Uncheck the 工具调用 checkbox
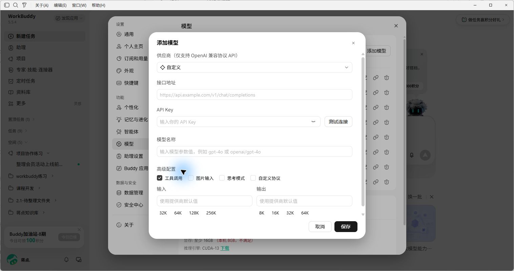This screenshot has width=514, height=271. (160, 178)
